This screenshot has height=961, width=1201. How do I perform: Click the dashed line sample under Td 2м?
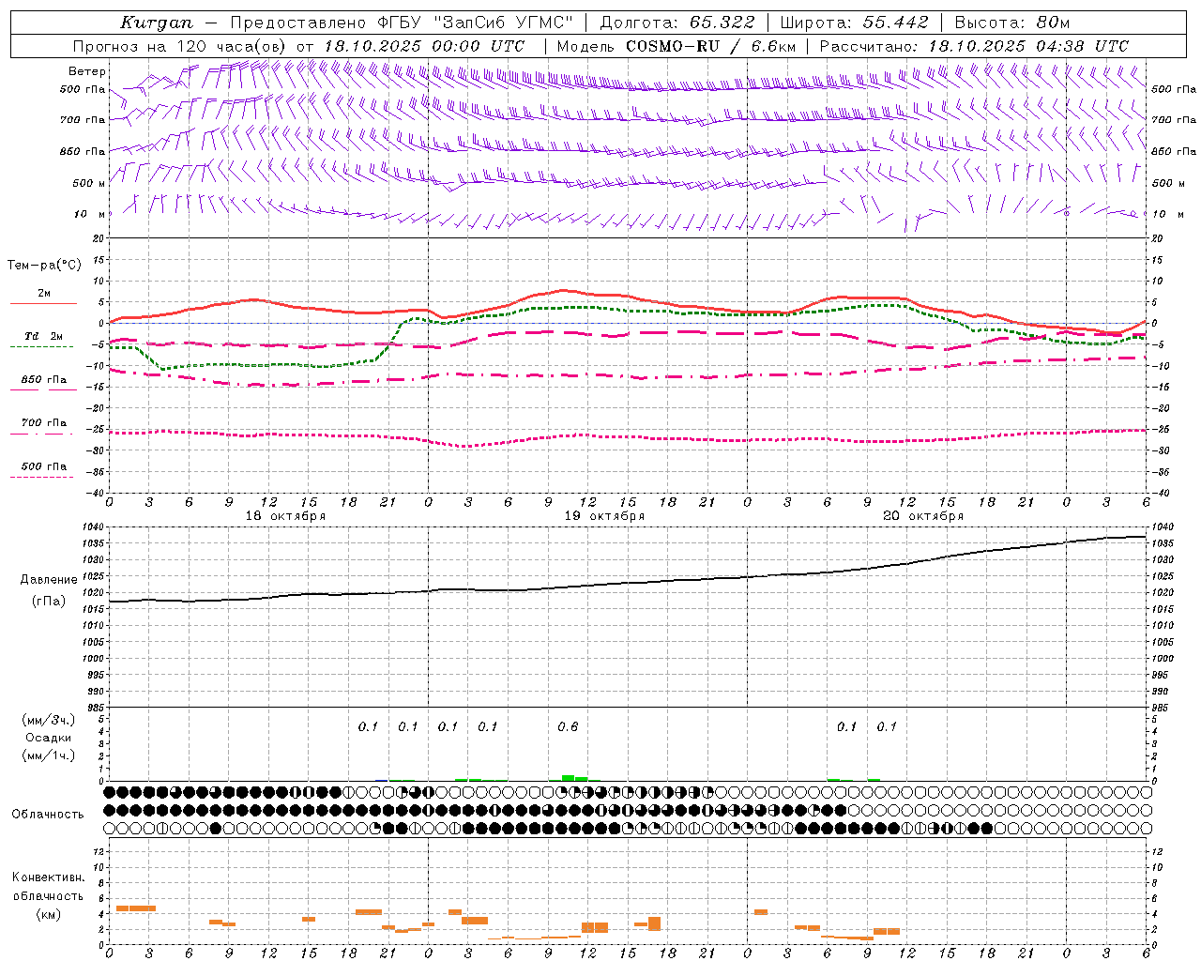click(43, 347)
